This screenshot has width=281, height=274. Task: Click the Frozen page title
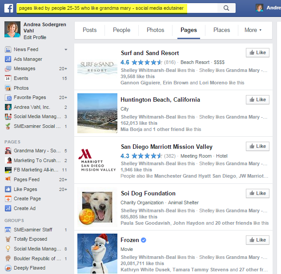130,240
